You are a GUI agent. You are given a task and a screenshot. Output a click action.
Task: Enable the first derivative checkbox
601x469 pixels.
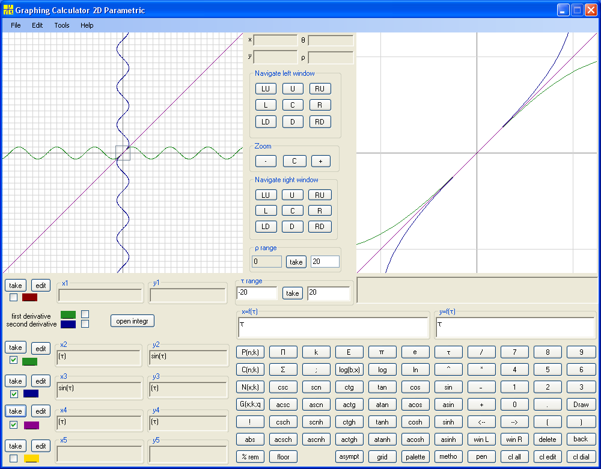click(x=85, y=314)
